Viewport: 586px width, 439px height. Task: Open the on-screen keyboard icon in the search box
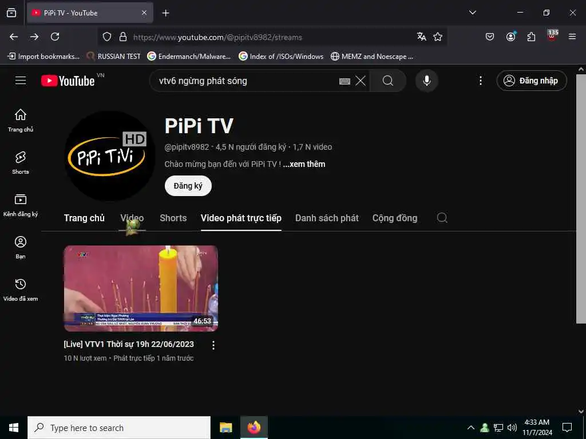pyautogui.click(x=344, y=81)
